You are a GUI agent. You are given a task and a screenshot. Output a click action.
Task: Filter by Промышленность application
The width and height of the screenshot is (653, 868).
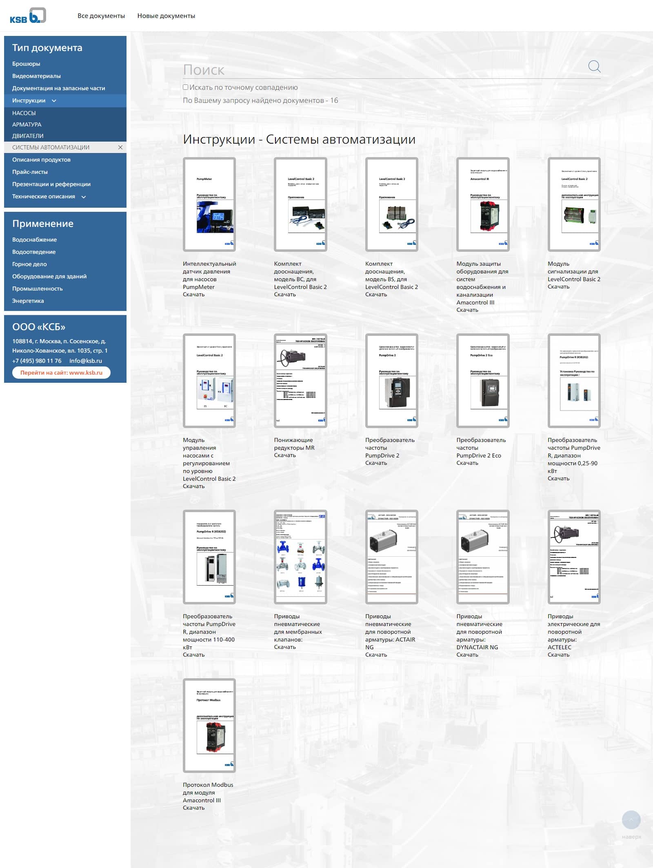38,289
